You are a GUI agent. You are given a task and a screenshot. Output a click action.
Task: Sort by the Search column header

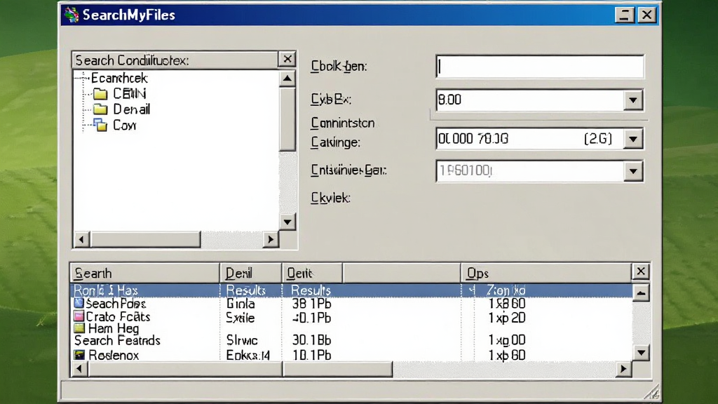[144, 274]
